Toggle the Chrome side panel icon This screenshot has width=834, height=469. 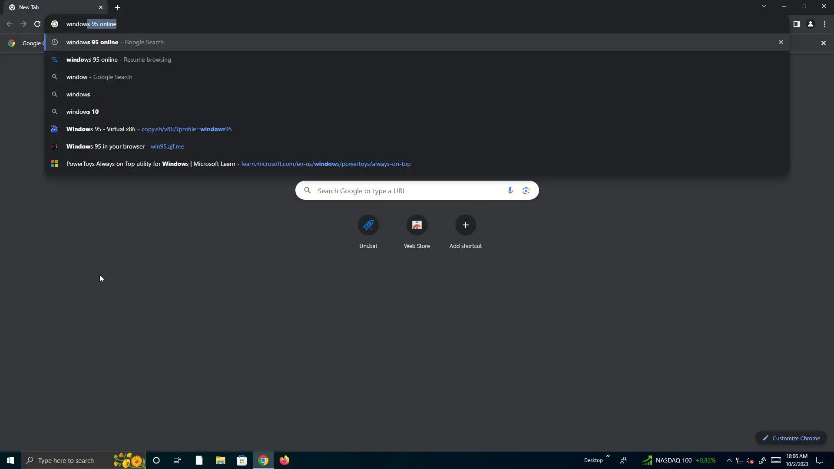796,24
